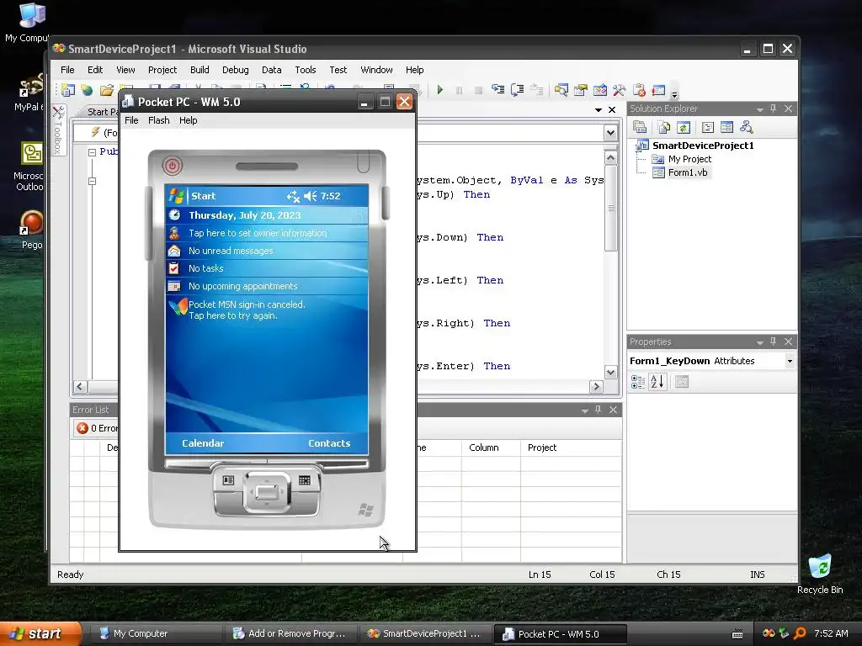Open Solution Explorer window position dropdown arrow

pyautogui.click(x=760, y=109)
